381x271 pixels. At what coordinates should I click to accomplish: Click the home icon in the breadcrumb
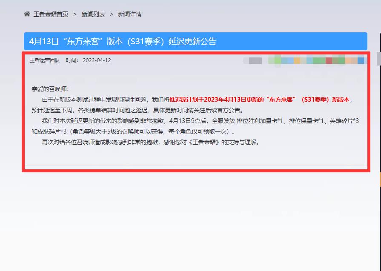(27, 14)
